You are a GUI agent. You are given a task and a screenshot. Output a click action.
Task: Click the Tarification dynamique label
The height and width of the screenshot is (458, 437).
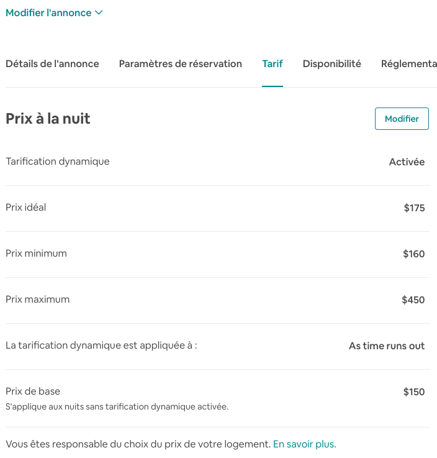pyautogui.click(x=58, y=162)
